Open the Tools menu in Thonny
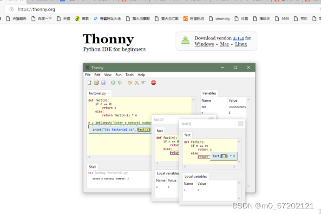This screenshot has width=321, height=214. pyautogui.click(x=130, y=75)
